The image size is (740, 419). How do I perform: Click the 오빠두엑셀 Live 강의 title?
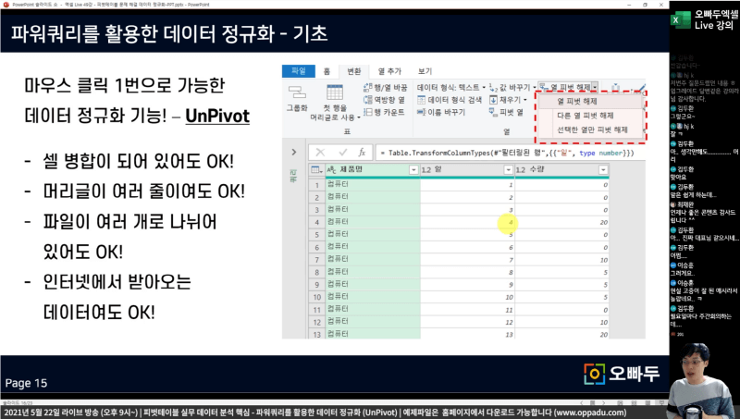coord(716,19)
